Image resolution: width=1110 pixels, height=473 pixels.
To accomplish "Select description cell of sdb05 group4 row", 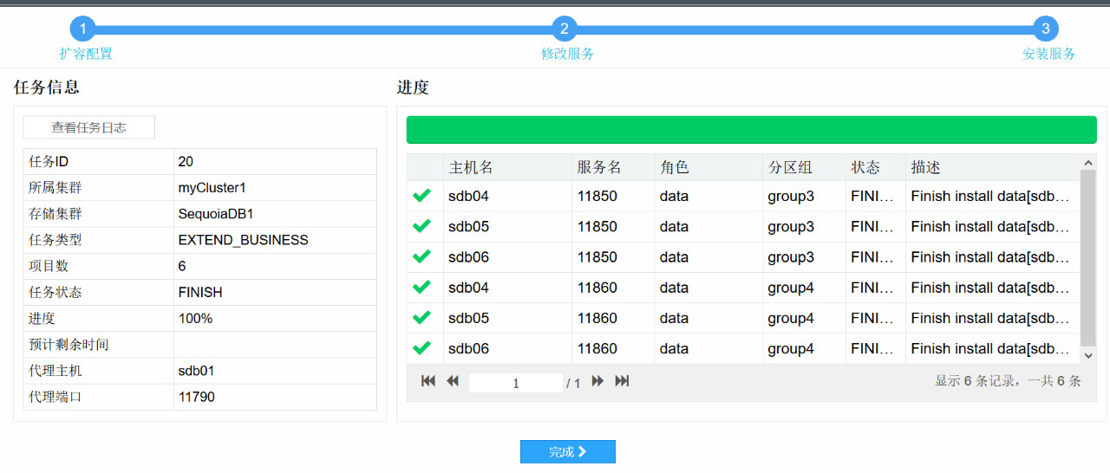I will tap(992, 318).
